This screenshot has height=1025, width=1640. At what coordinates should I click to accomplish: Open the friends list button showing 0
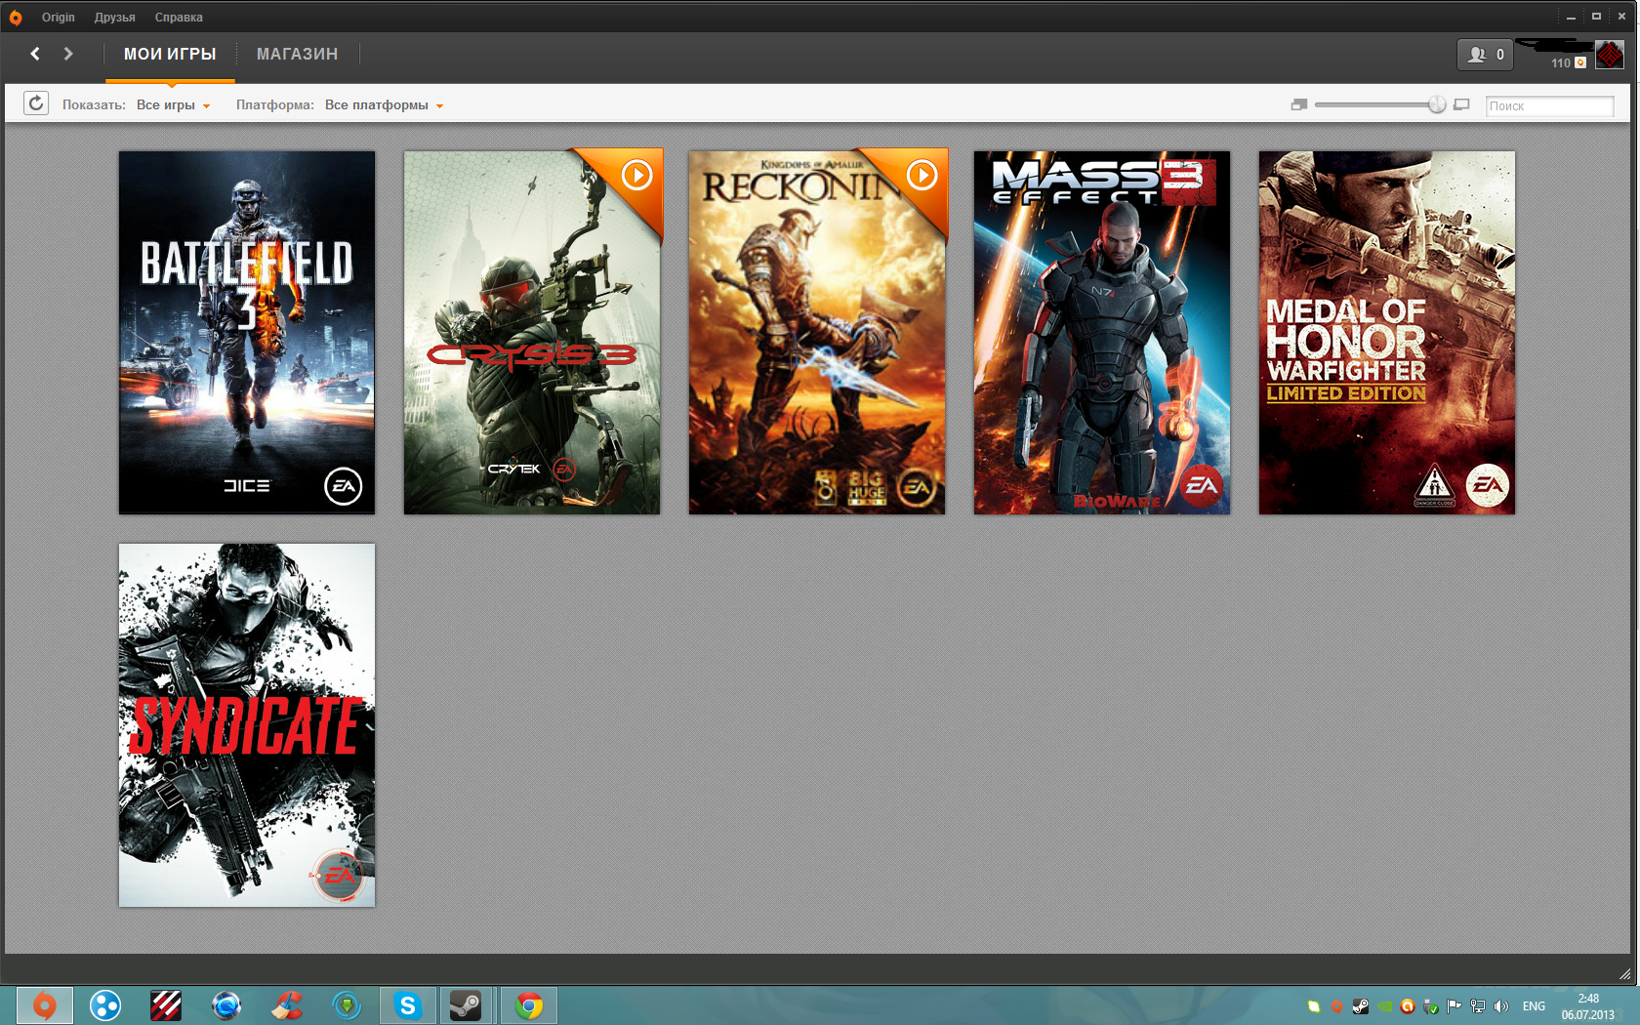pos(1485,55)
